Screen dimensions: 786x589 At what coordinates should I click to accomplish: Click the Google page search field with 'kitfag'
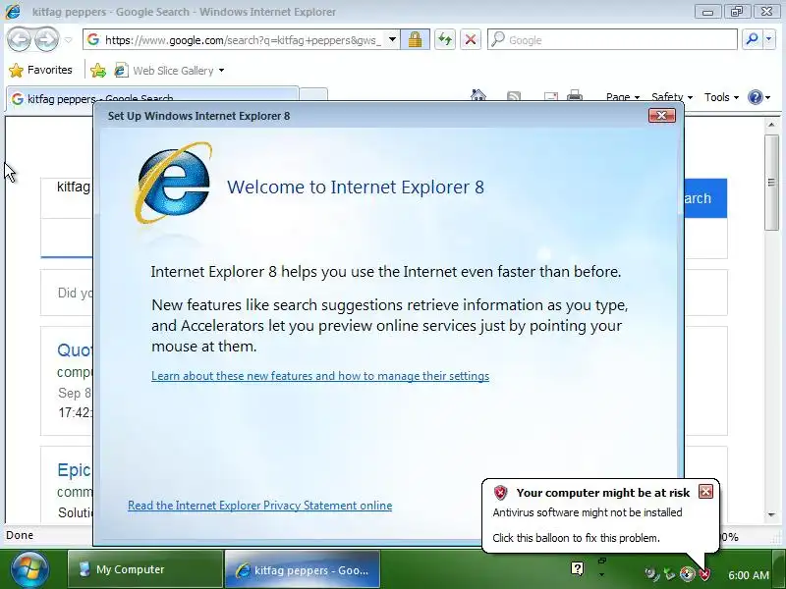67,198
